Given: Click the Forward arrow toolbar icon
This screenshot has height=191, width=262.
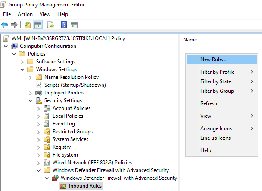Looking at the screenshot, I should pyautogui.click(x=14, y=25).
